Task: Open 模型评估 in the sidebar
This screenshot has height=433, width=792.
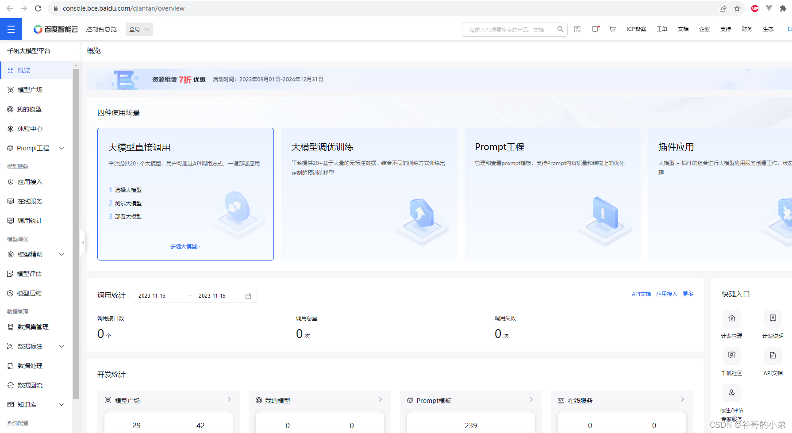Action: click(x=36, y=274)
